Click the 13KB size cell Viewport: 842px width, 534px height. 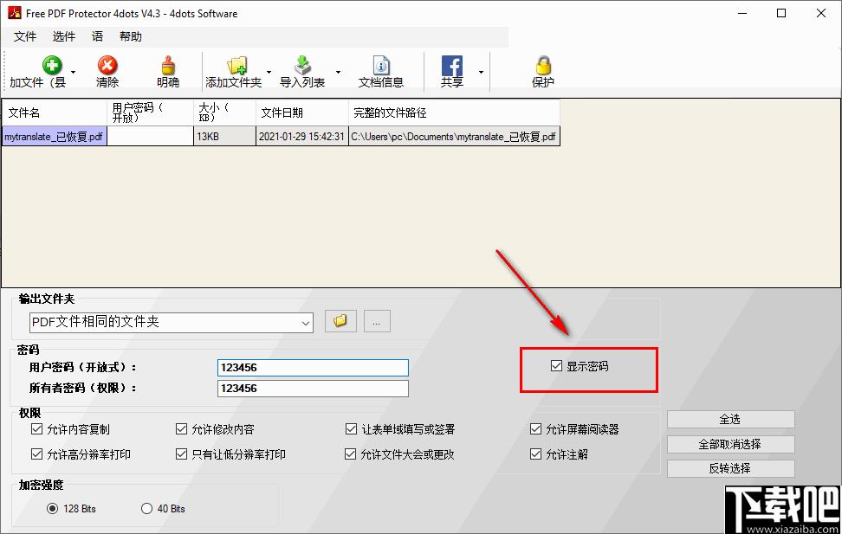click(224, 137)
